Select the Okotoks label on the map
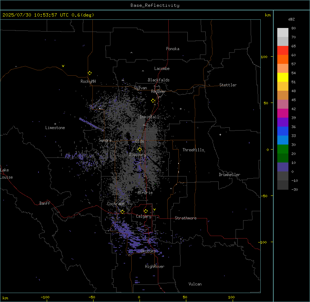310x302 pixels. click(x=148, y=251)
